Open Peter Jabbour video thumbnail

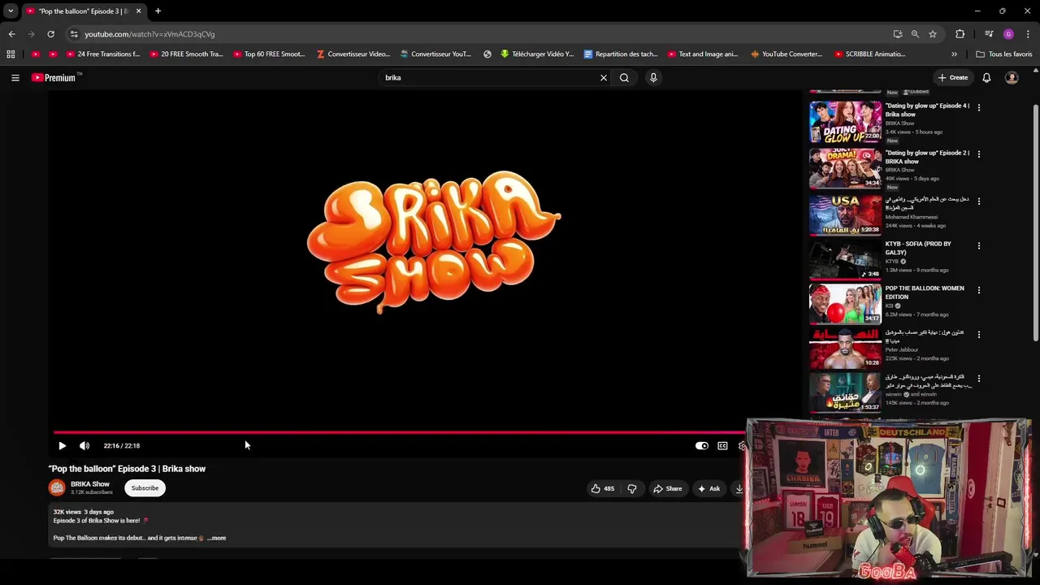click(845, 348)
